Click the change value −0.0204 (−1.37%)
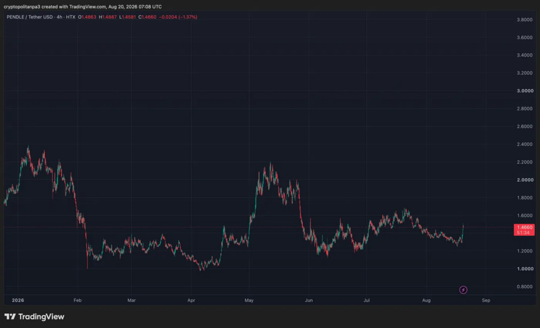 (x=178, y=17)
